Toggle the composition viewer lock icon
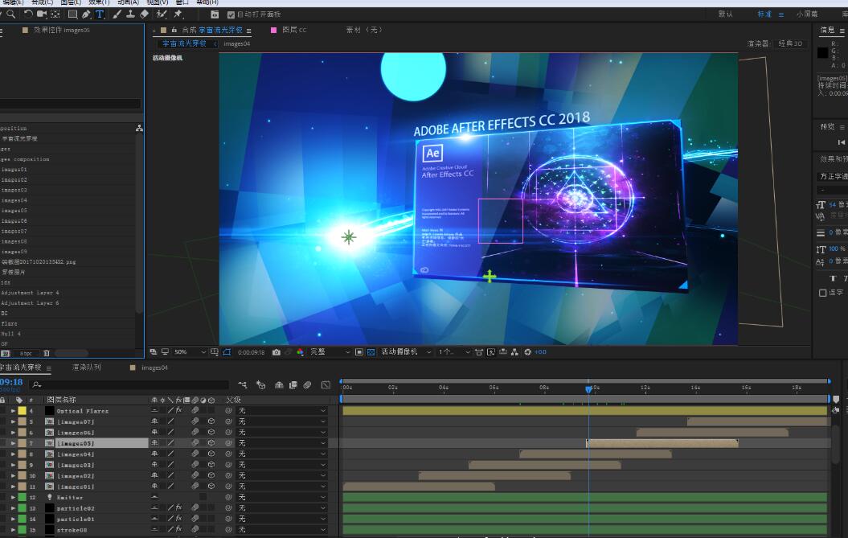This screenshot has height=538, width=848. [174, 31]
